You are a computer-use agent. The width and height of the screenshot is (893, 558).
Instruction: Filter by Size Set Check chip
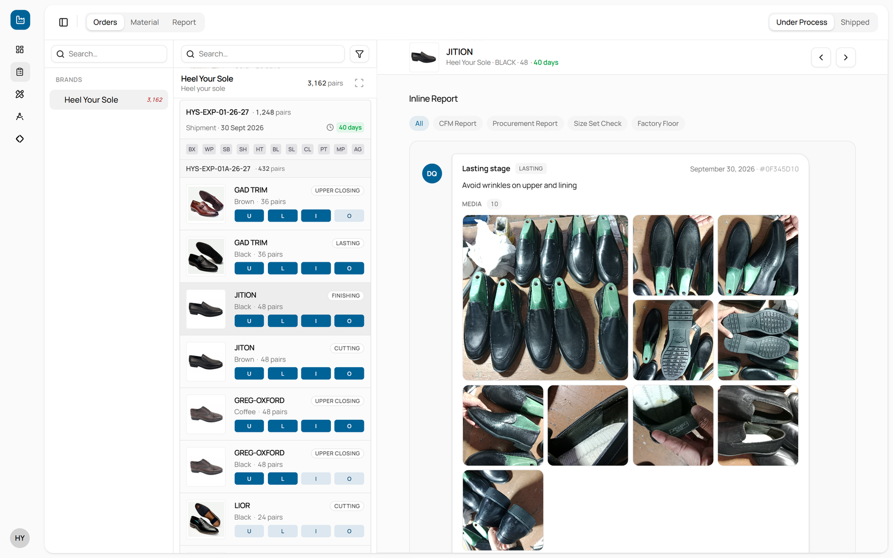598,123
